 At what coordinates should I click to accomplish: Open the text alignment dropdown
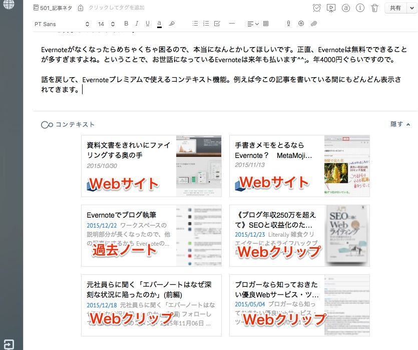click(253, 24)
